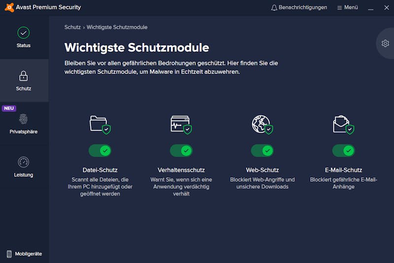Click 'Blockiert gefährliche E-Mail-Anhänge' description
This screenshot has height=263, width=394.
tap(343, 183)
